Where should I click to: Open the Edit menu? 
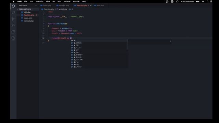pyautogui.click(x=31, y=1)
